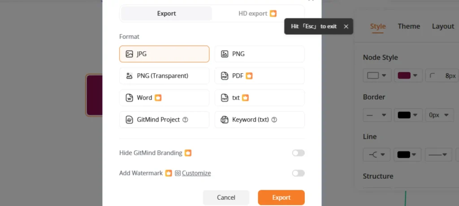The image size is (459, 206).
Task: Open the Theme tab in side panel
Action: pyautogui.click(x=409, y=26)
